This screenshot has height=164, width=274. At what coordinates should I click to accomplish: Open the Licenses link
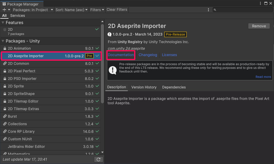coord(169,55)
